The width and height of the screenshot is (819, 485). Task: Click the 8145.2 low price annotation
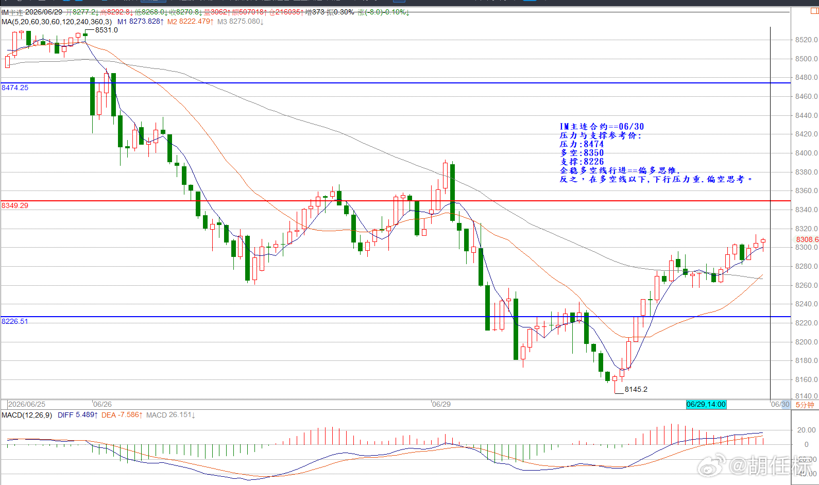point(636,389)
